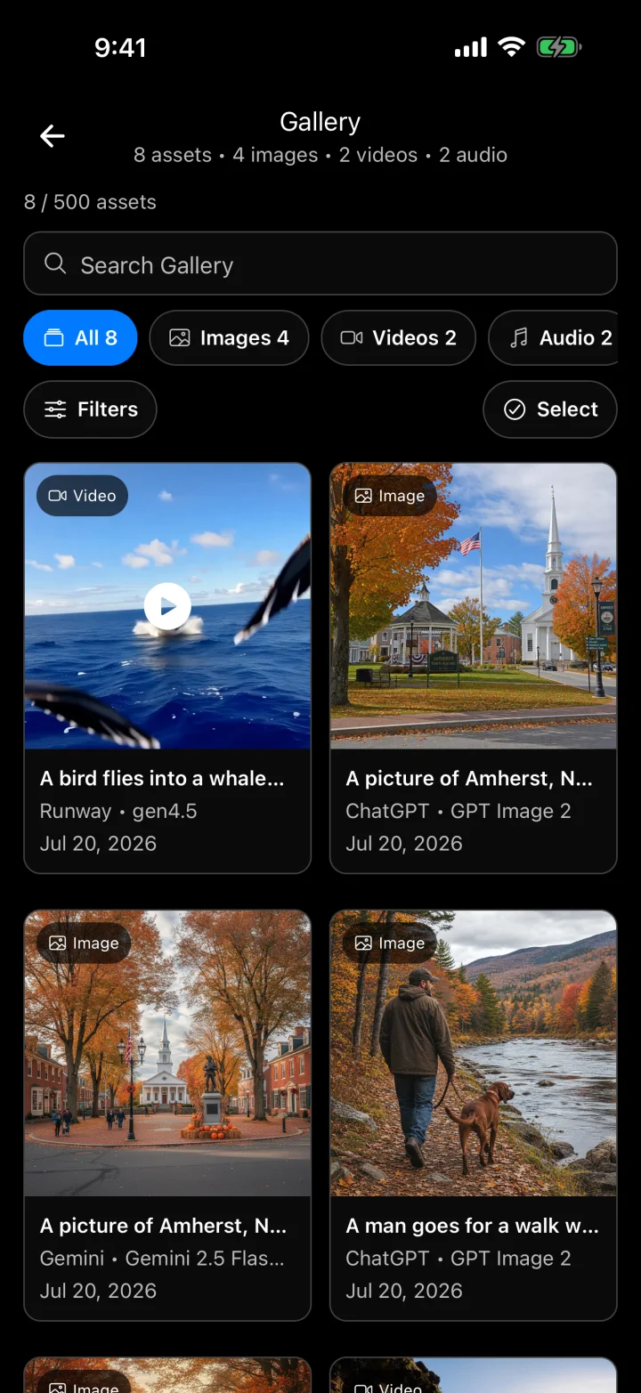The width and height of the screenshot is (641, 1393).
Task: Click "8 assets • 4 images • 2 videos • 2 audio" subtitle
Action: 320,155
